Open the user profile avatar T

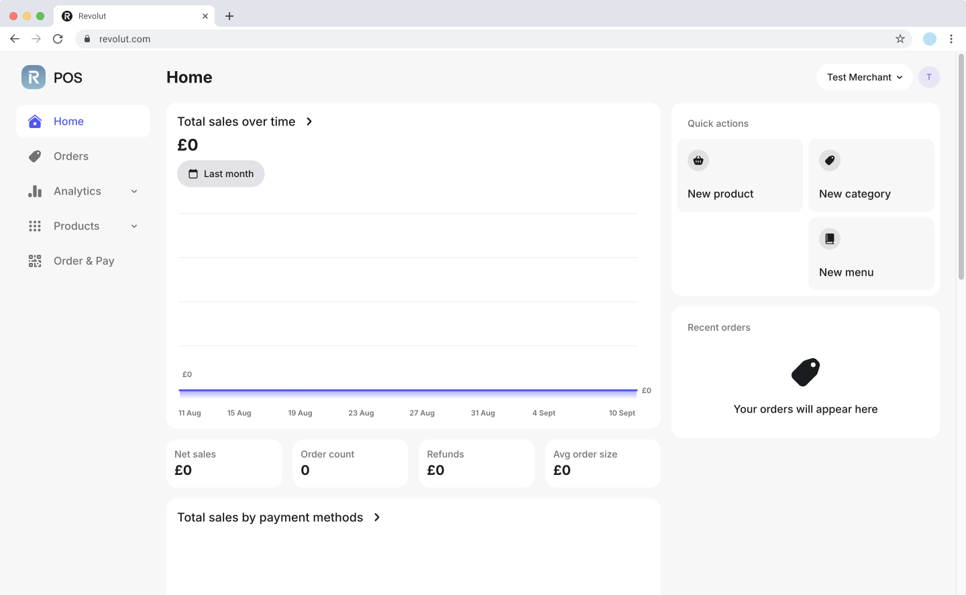click(929, 77)
